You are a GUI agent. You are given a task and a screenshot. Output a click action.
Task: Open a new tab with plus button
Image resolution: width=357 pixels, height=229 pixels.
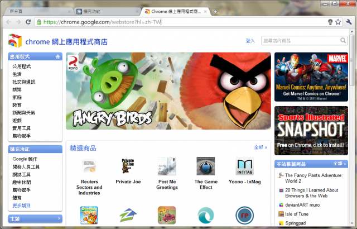[215, 11]
